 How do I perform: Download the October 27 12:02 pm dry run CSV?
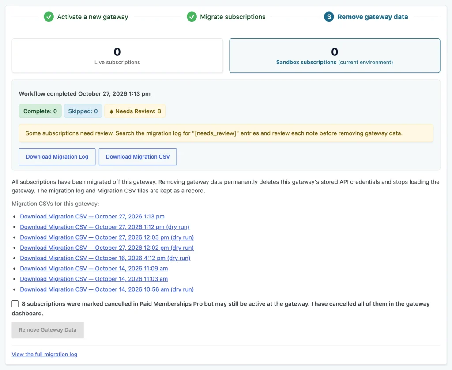click(107, 248)
